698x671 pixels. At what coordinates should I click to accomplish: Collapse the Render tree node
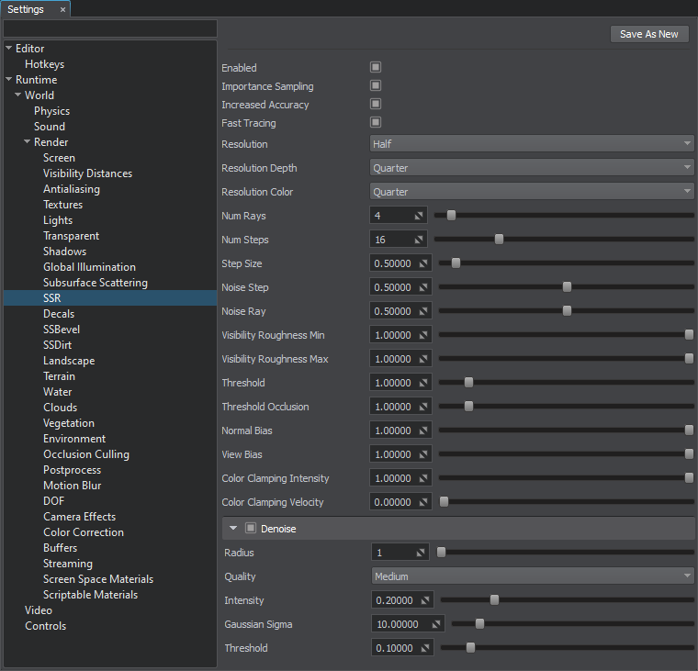pyautogui.click(x=28, y=141)
